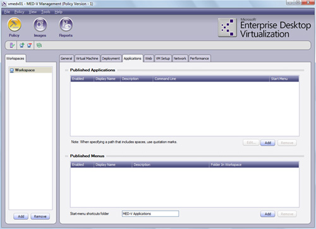
Task: Switch to the Network tab
Action: 180,59
